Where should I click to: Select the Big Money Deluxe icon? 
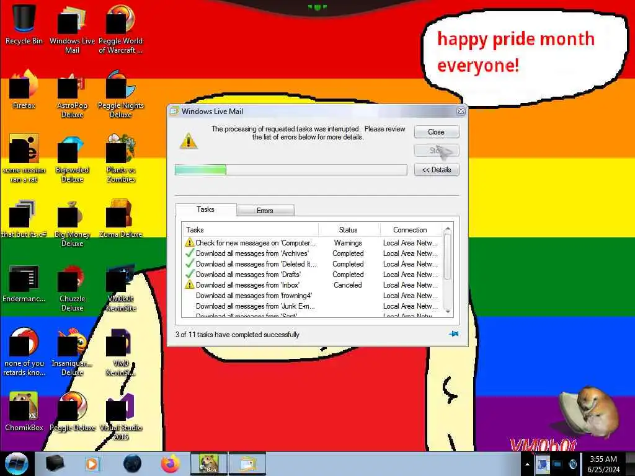tap(72, 223)
